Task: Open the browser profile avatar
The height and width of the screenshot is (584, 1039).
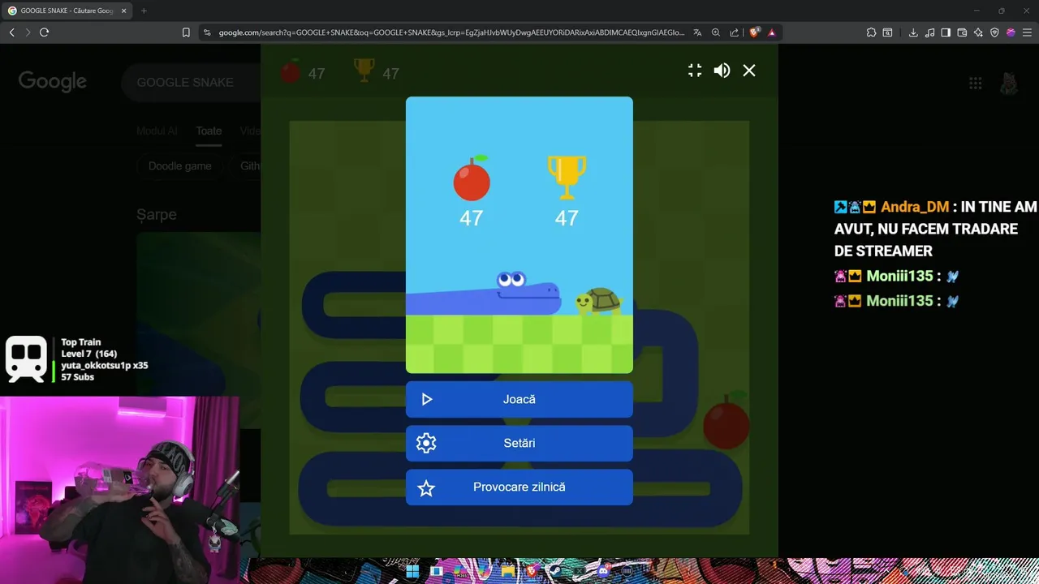Action: click(1011, 32)
